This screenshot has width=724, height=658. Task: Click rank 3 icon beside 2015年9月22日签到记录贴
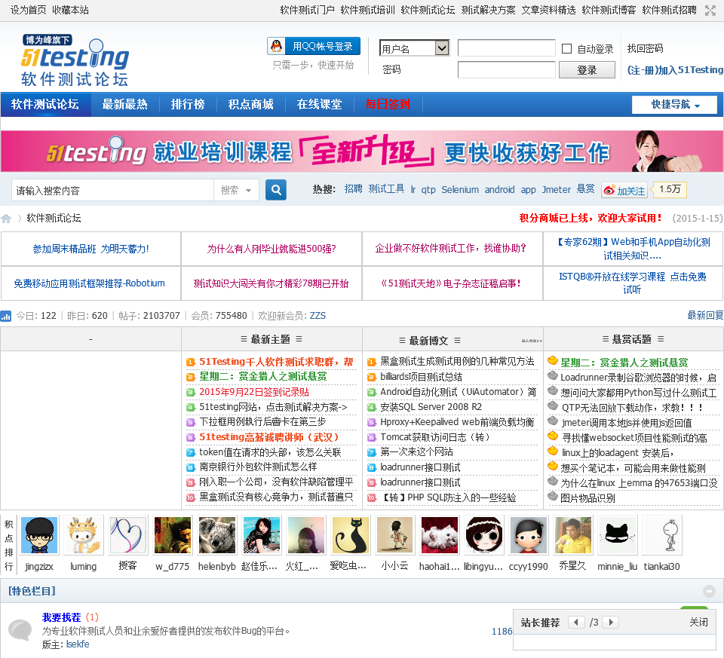tap(191, 392)
